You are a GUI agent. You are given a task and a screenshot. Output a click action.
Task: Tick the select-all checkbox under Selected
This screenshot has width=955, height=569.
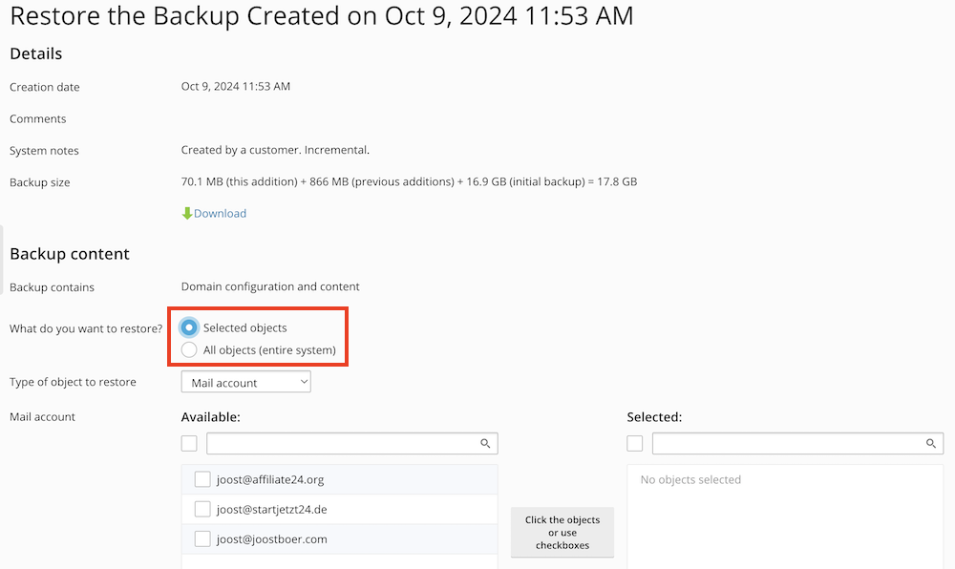point(635,443)
